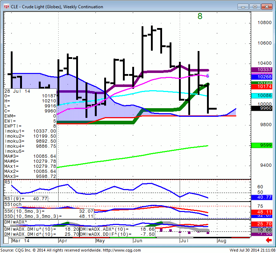The image size is (276, 253).
Task: Click the SSD(10,Smo,3,Smo,3)= readout row
Action: 49,216
